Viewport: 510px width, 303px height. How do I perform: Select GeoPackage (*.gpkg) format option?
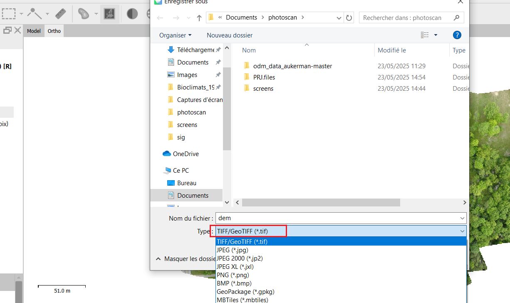[x=245, y=292]
